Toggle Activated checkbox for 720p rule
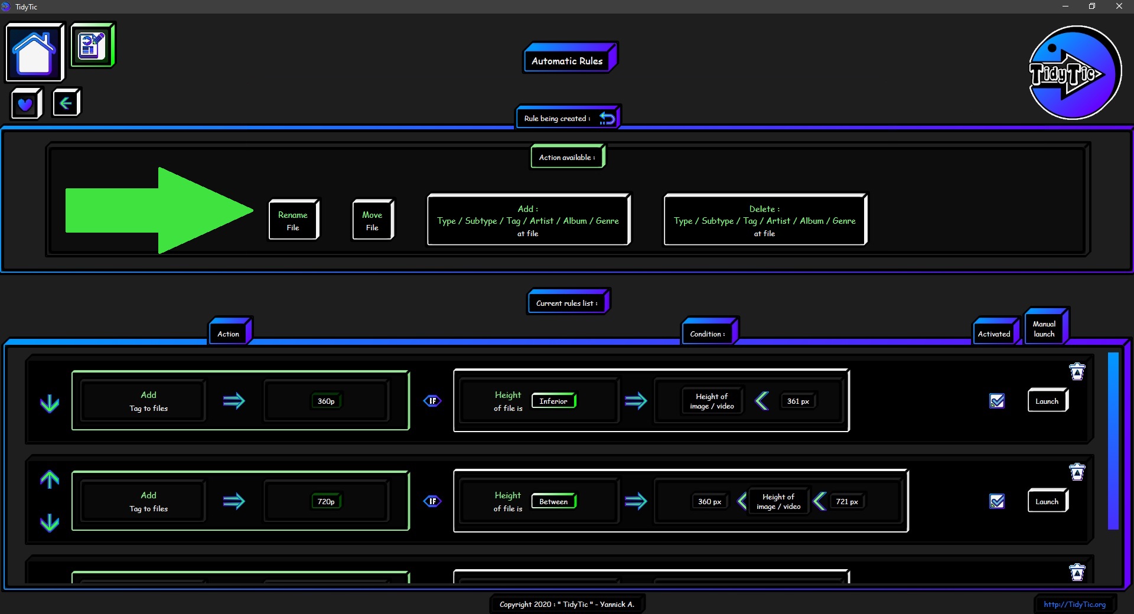 point(997,501)
